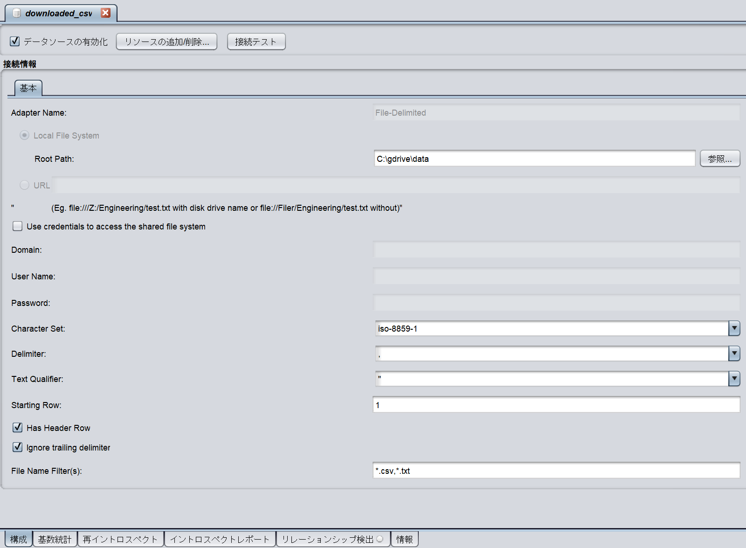Image resolution: width=746 pixels, height=548 pixels.
Task: Switch to the 基数統計 bottom tab
Action: point(55,539)
